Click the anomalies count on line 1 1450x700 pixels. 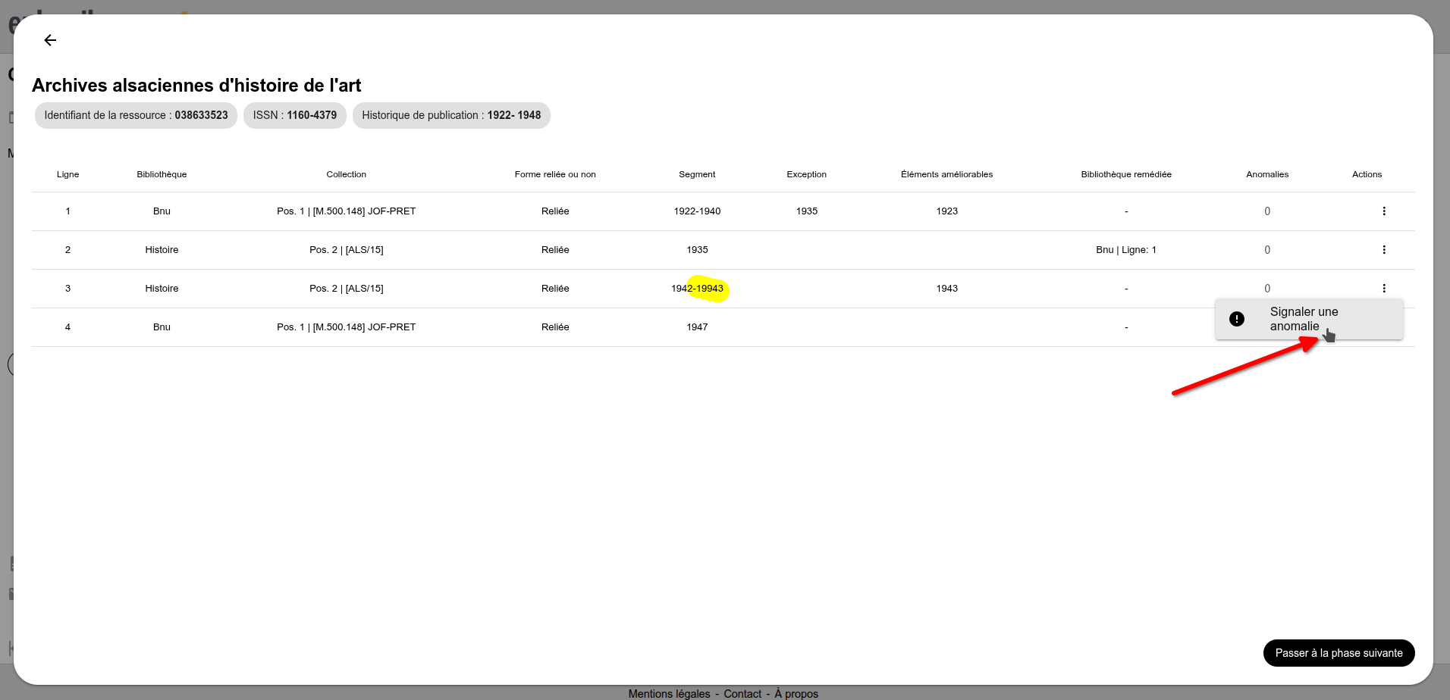point(1267,211)
